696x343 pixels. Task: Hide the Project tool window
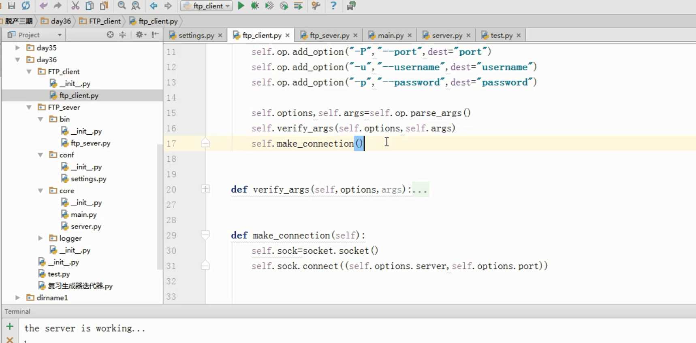point(155,35)
